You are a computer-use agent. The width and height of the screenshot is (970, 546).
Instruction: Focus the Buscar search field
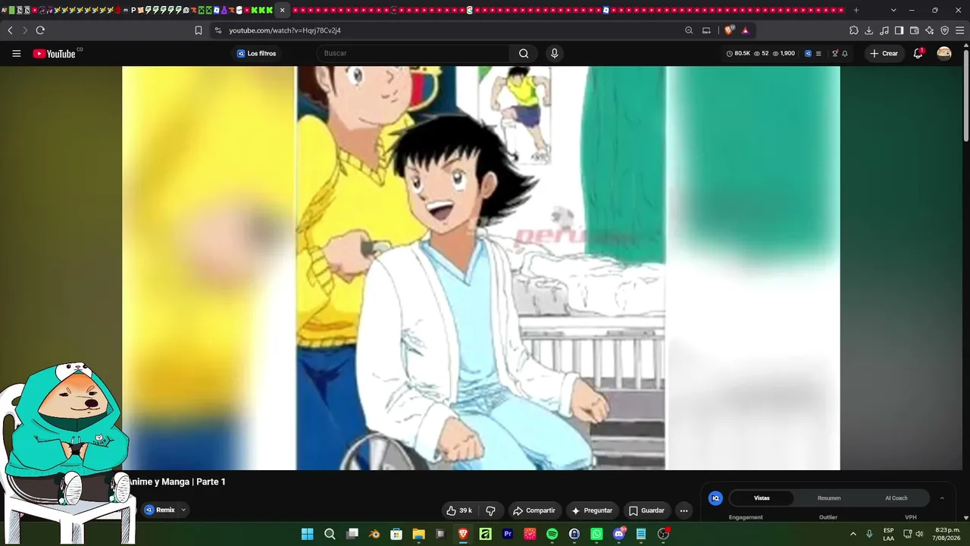pos(413,54)
